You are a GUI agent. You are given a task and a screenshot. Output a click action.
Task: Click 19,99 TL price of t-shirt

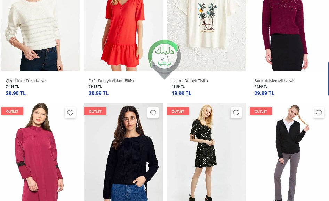pos(182,93)
